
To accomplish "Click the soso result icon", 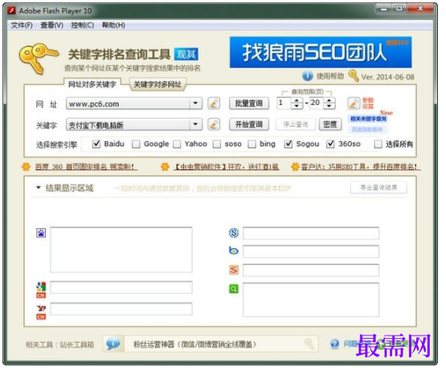I will [x=234, y=233].
